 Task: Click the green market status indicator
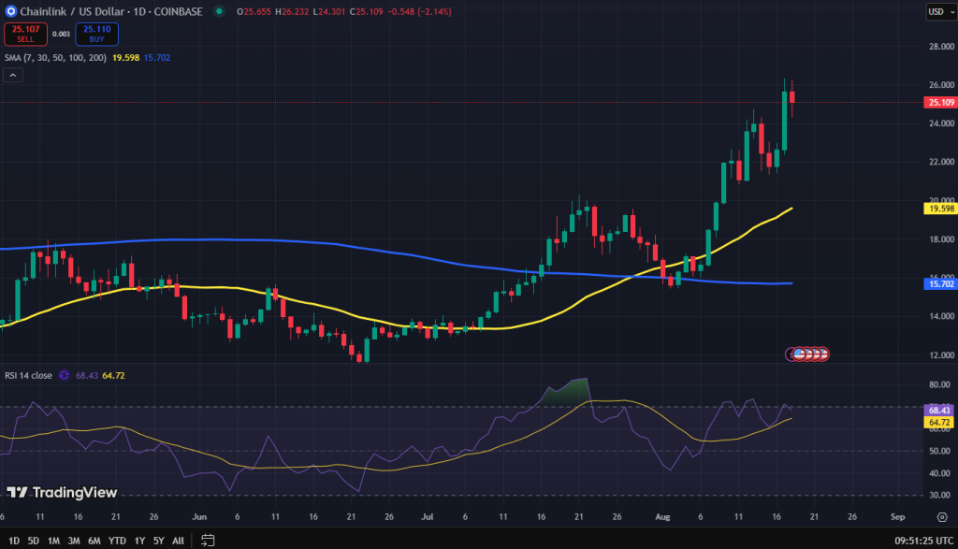(219, 11)
